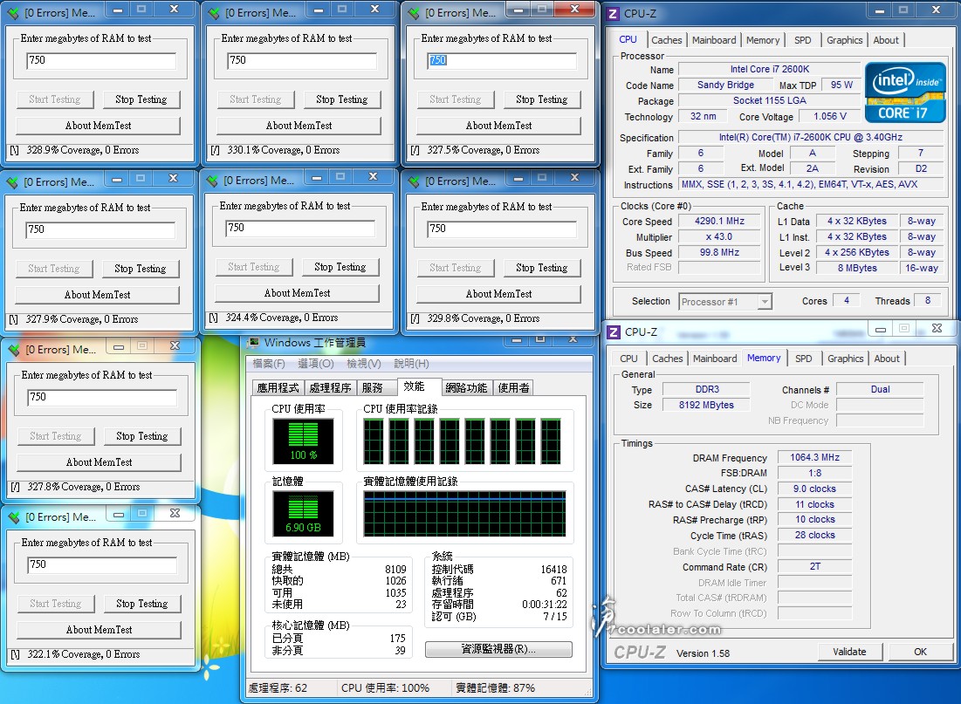Click MemTest title icon in 327.5% coverage window
This screenshot has width=961, height=704.
click(415, 12)
